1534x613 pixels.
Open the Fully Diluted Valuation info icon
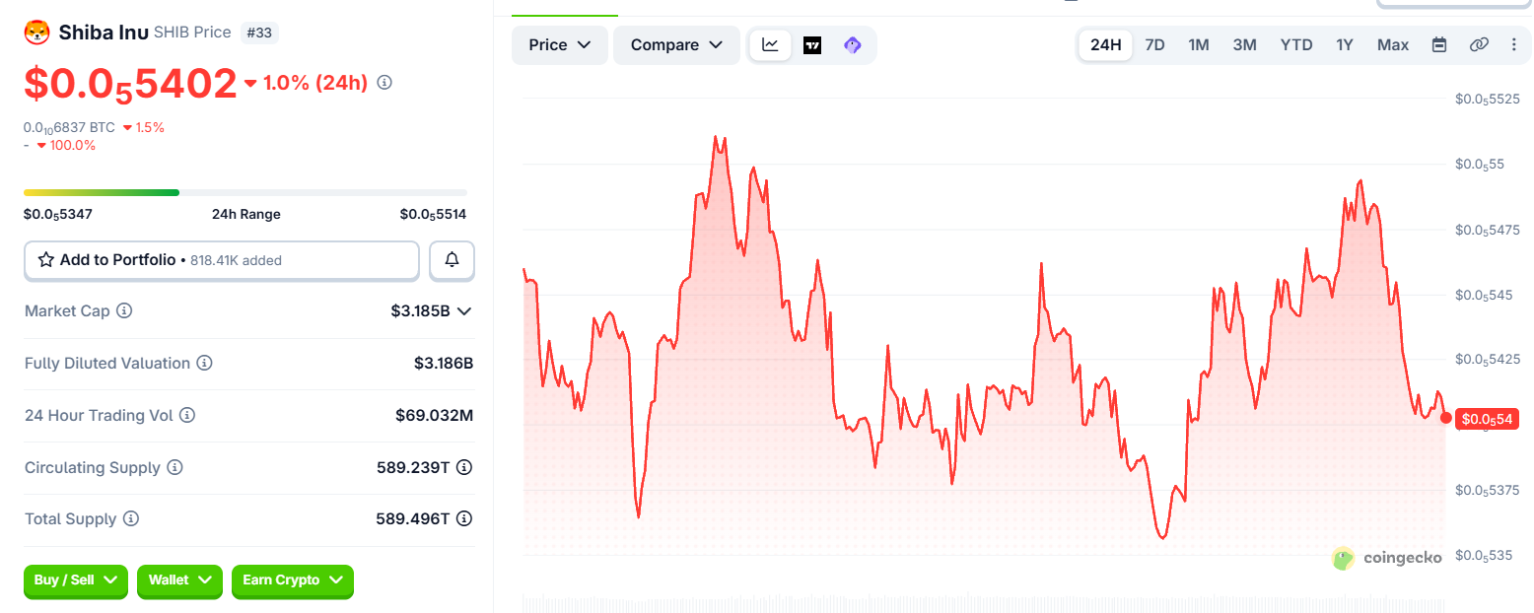pyautogui.click(x=204, y=364)
